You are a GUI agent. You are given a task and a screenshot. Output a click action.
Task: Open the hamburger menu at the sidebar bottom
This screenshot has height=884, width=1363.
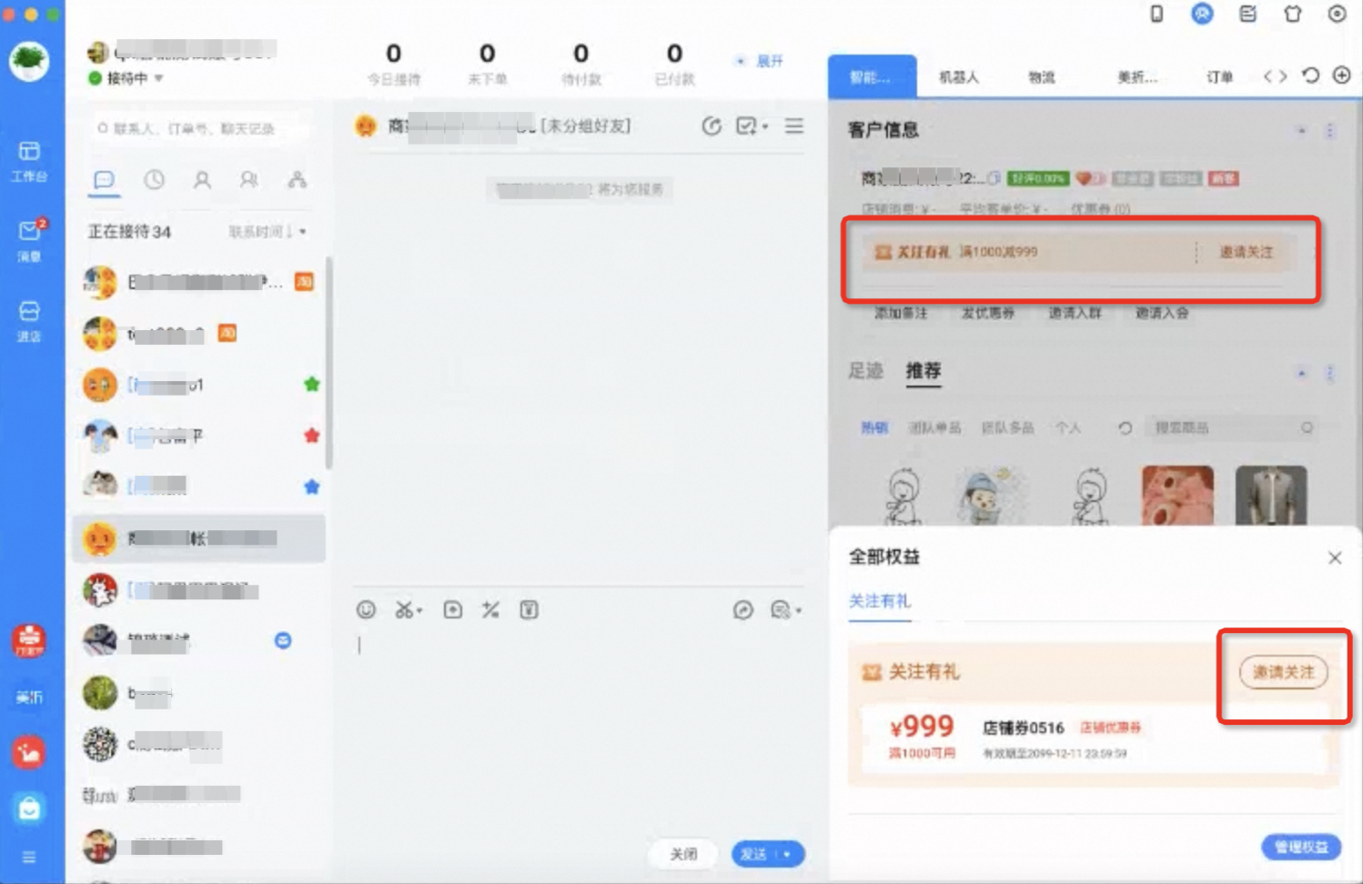29,858
